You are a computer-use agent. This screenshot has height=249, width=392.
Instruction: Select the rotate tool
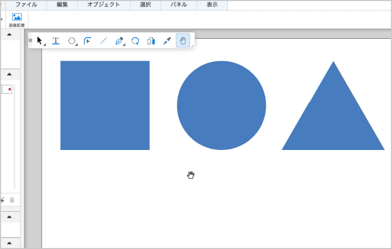click(135, 41)
